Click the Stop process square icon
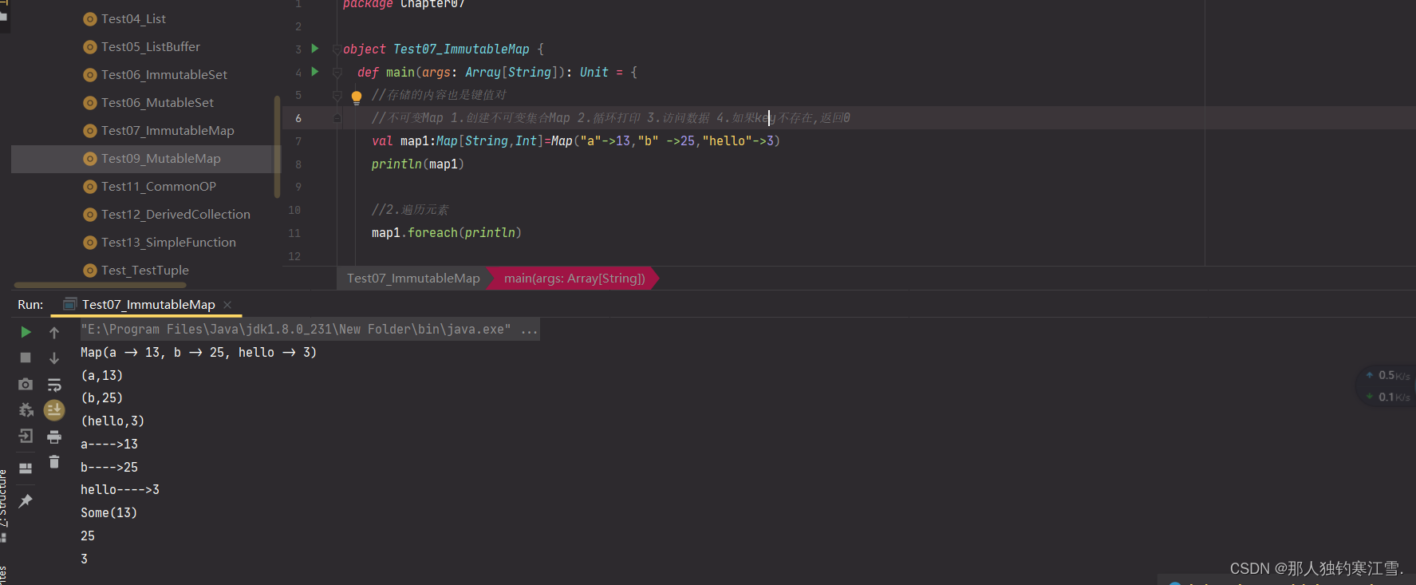The height and width of the screenshot is (585, 1416). point(26,358)
